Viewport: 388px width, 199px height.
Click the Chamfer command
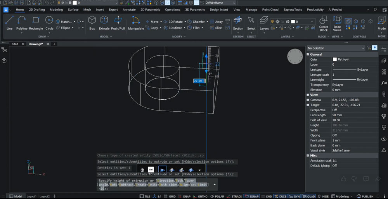196,22
